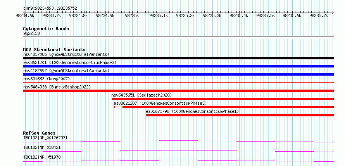Open nsv4337085 (gnomADStructuralVariants) label
Viewport: 345px width, 166px height.
(66, 54)
